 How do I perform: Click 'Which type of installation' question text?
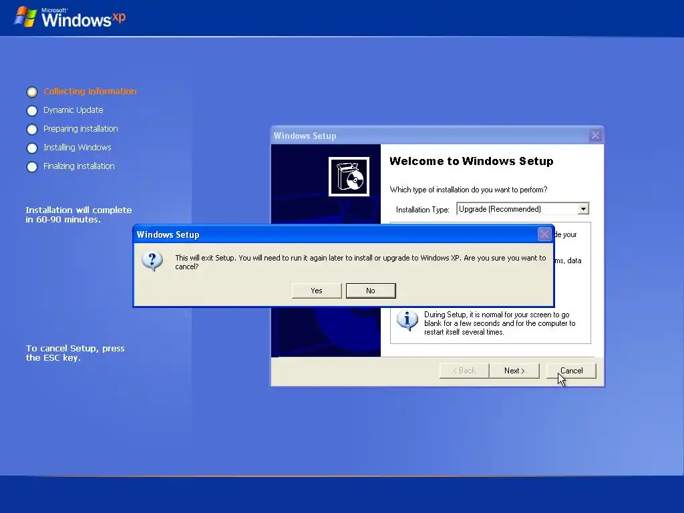pos(468,190)
